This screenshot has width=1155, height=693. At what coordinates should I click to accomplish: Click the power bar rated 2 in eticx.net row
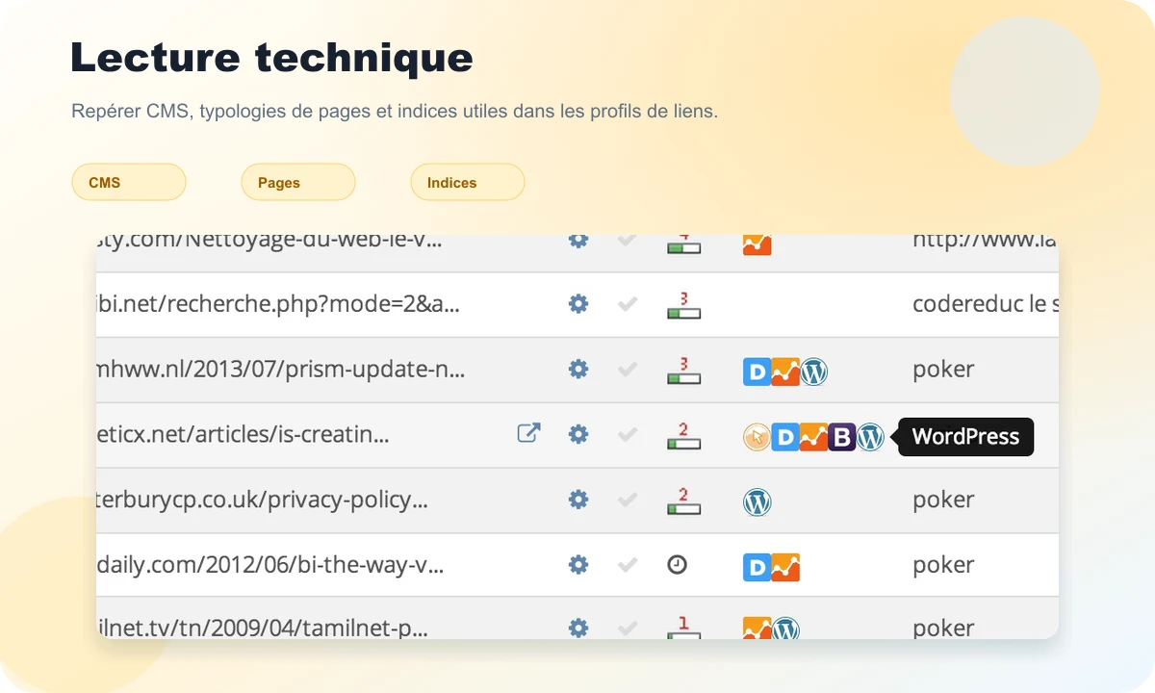pyautogui.click(x=683, y=437)
